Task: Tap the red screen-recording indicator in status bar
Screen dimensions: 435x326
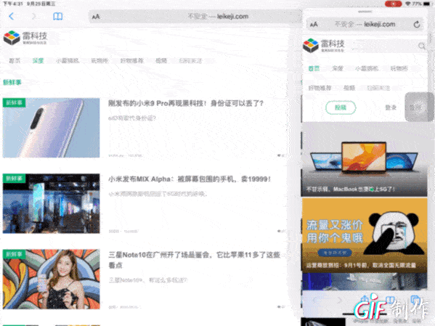Action: click(x=393, y=4)
